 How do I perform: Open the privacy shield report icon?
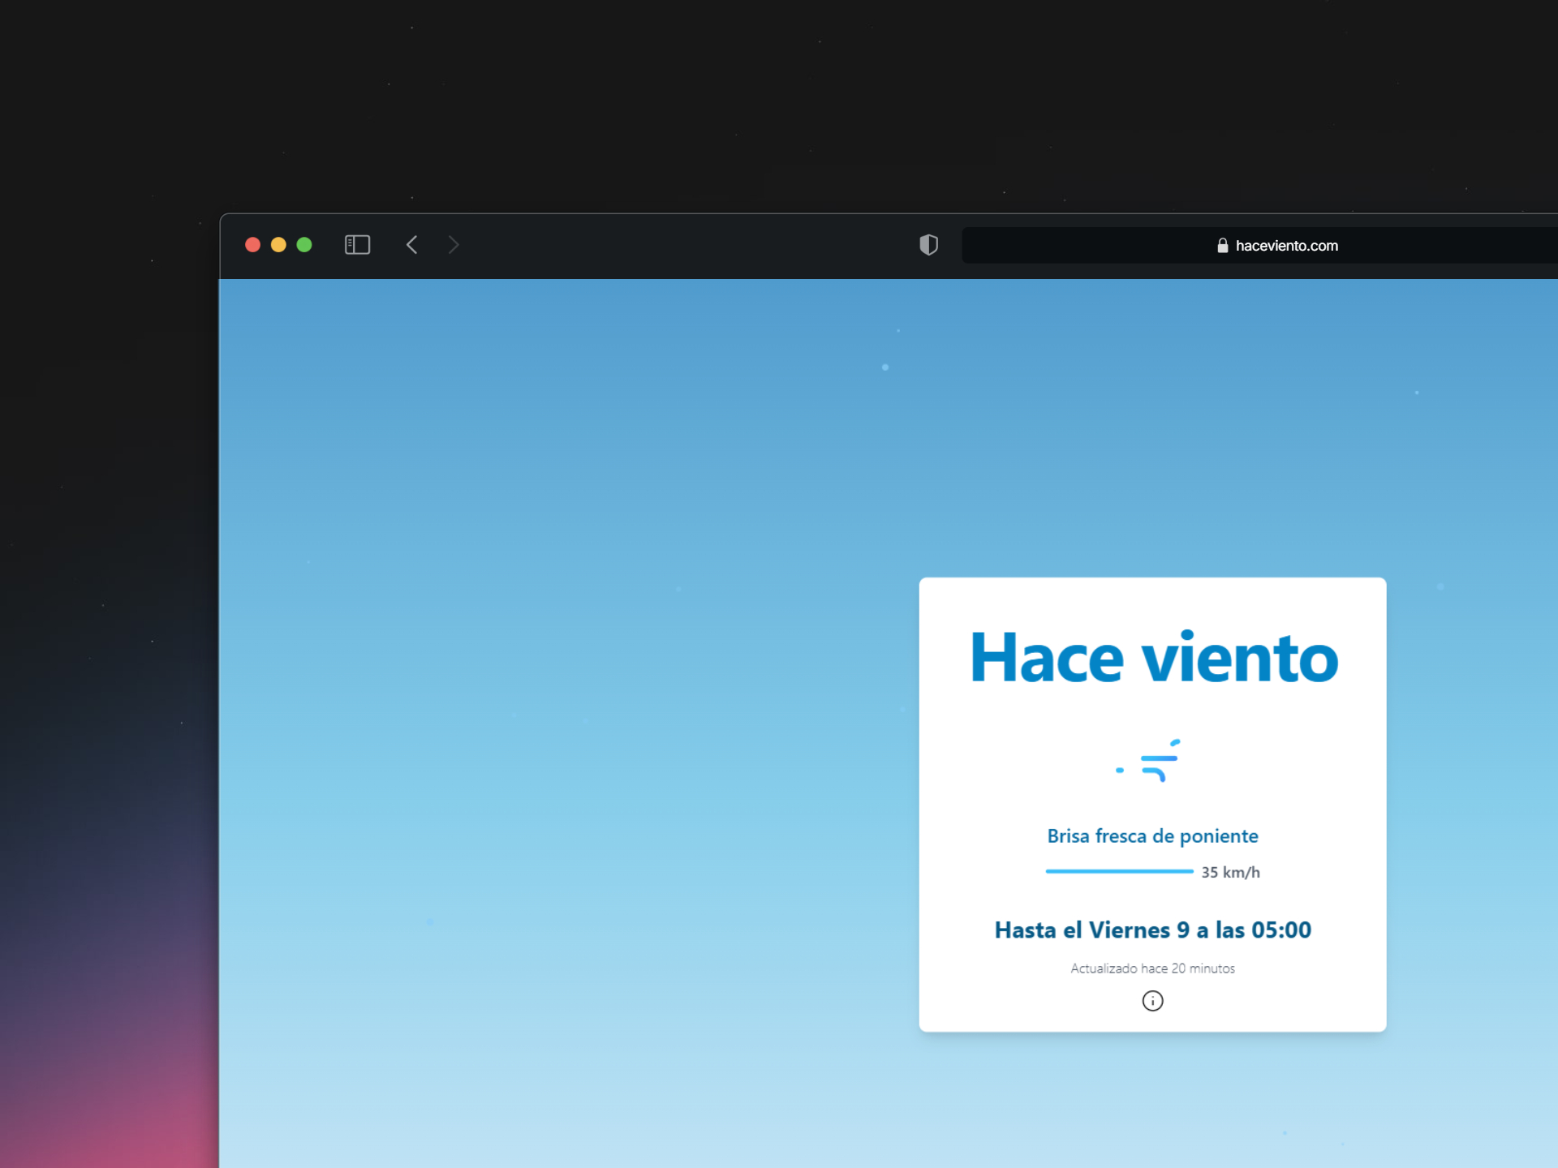coord(928,245)
